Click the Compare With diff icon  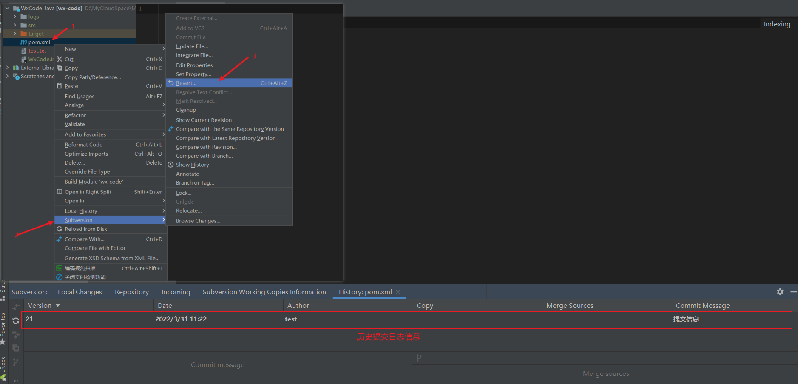pyautogui.click(x=60, y=239)
